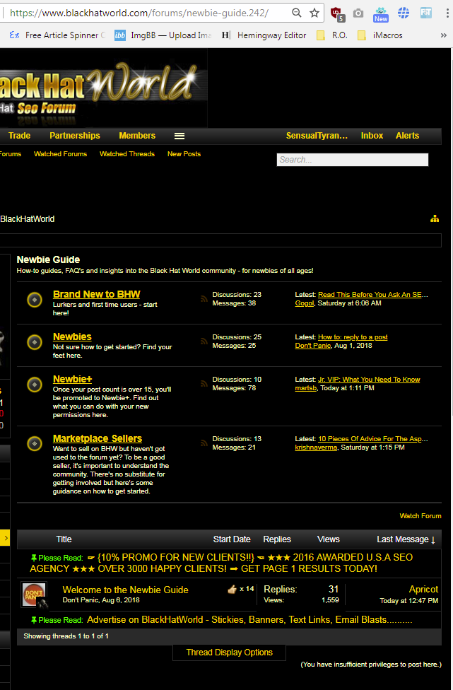Open the Brand New to BHW subforum
453x690 pixels.
96,294
